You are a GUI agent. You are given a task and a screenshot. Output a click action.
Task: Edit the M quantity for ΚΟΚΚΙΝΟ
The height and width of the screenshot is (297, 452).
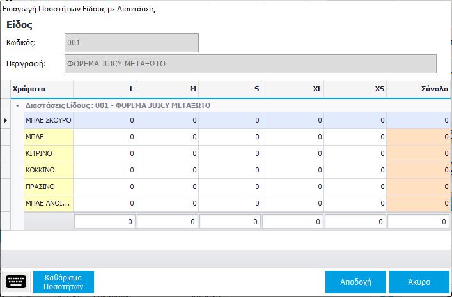tap(167, 170)
